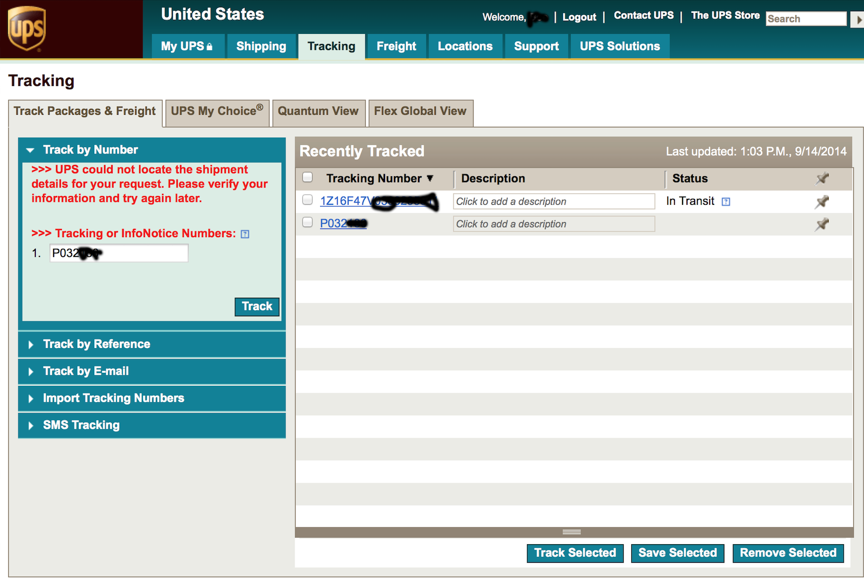Click the In Transit status text

pos(690,201)
